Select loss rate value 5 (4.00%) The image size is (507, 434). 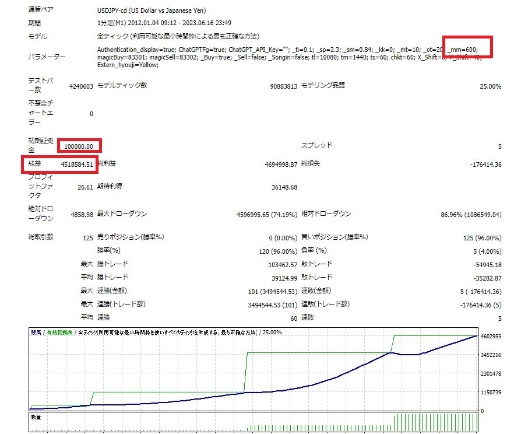[x=487, y=251]
